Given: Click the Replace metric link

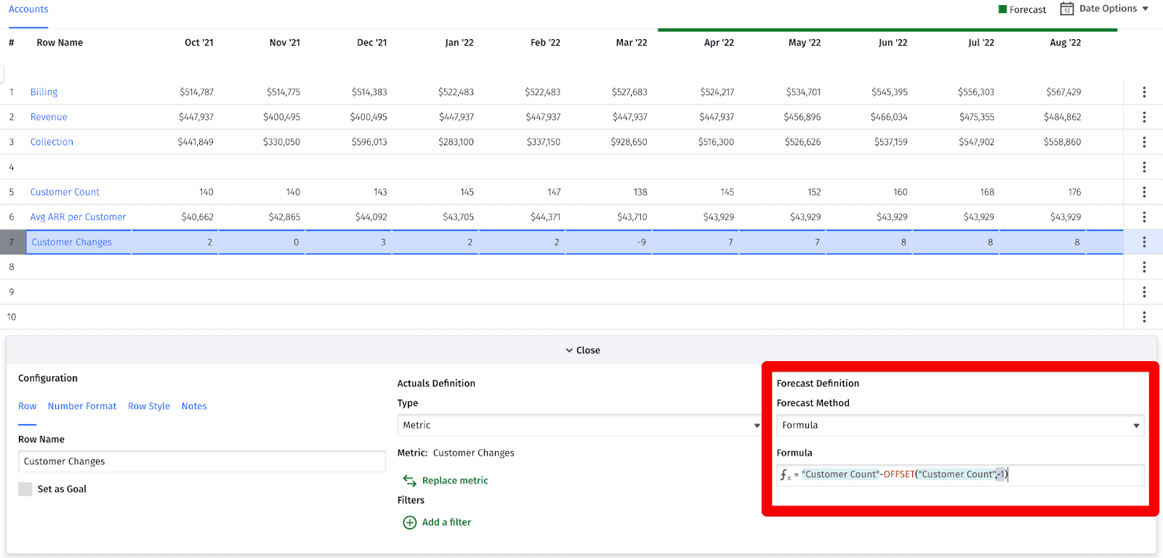Looking at the screenshot, I should [455, 480].
